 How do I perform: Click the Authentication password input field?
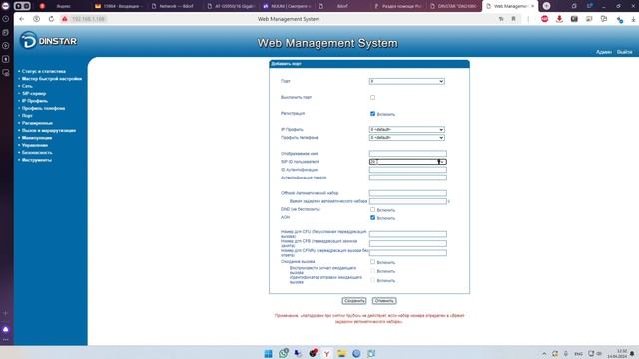(x=408, y=178)
